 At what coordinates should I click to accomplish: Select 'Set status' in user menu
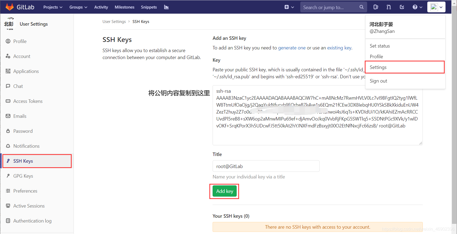(x=380, y=46)
